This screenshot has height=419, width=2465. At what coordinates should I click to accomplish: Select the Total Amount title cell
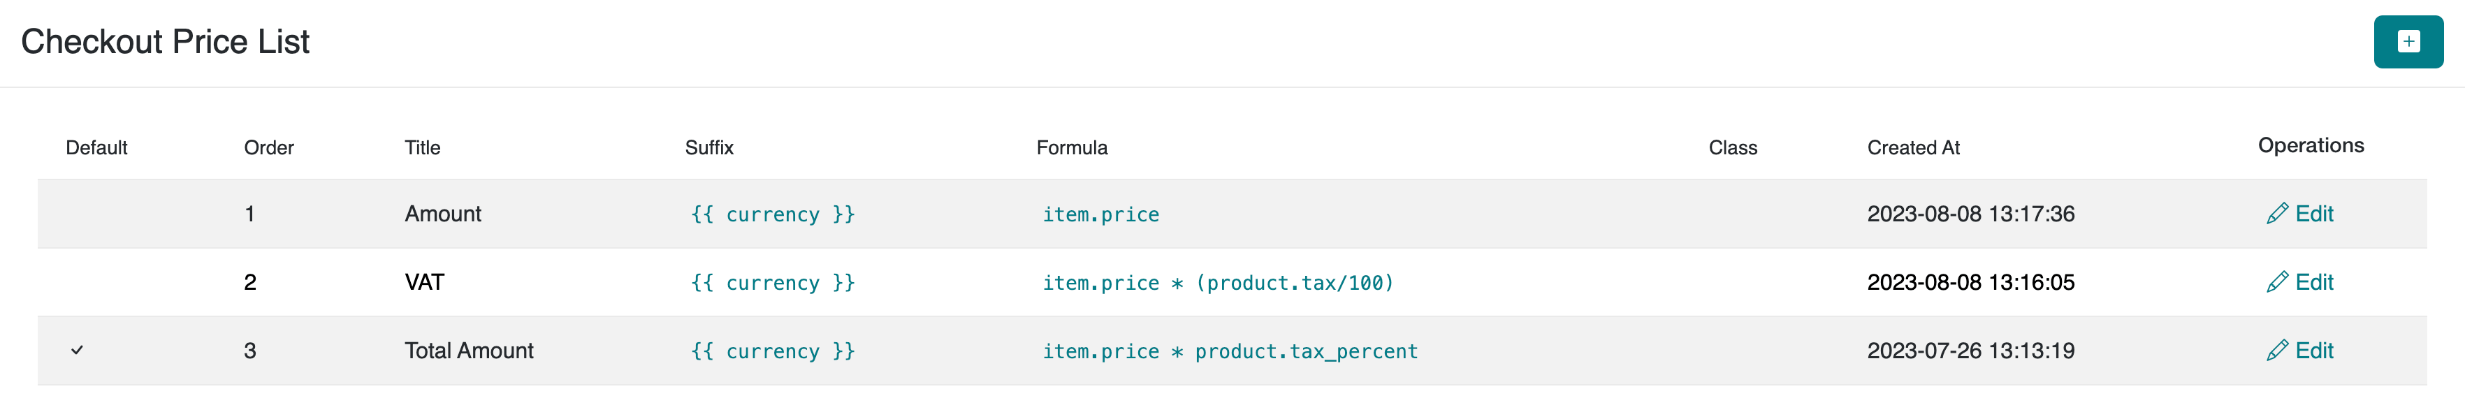[469, 351]
